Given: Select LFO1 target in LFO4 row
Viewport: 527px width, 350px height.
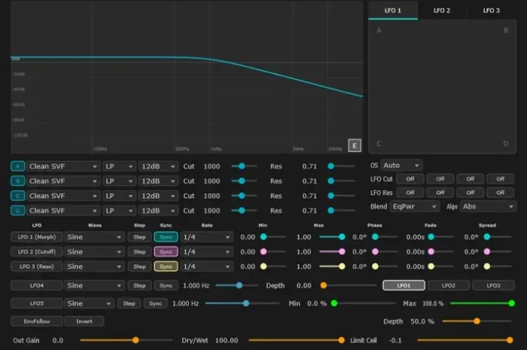Looking at the screenshot, I should click(x=404, y=285).
